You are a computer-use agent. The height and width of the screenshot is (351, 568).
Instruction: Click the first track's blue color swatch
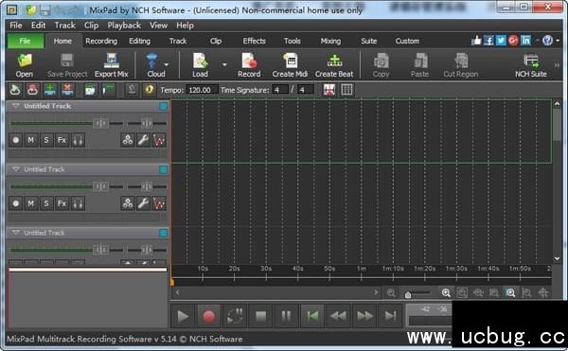(x=163, y=106)
